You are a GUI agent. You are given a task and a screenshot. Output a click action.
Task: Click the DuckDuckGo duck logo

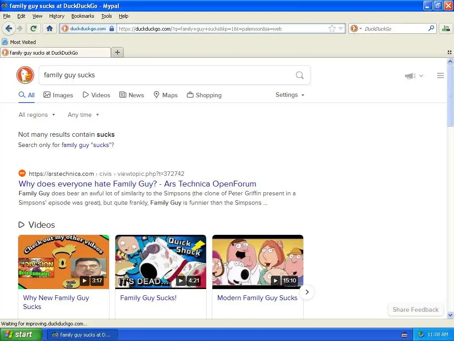pos(25,75)
